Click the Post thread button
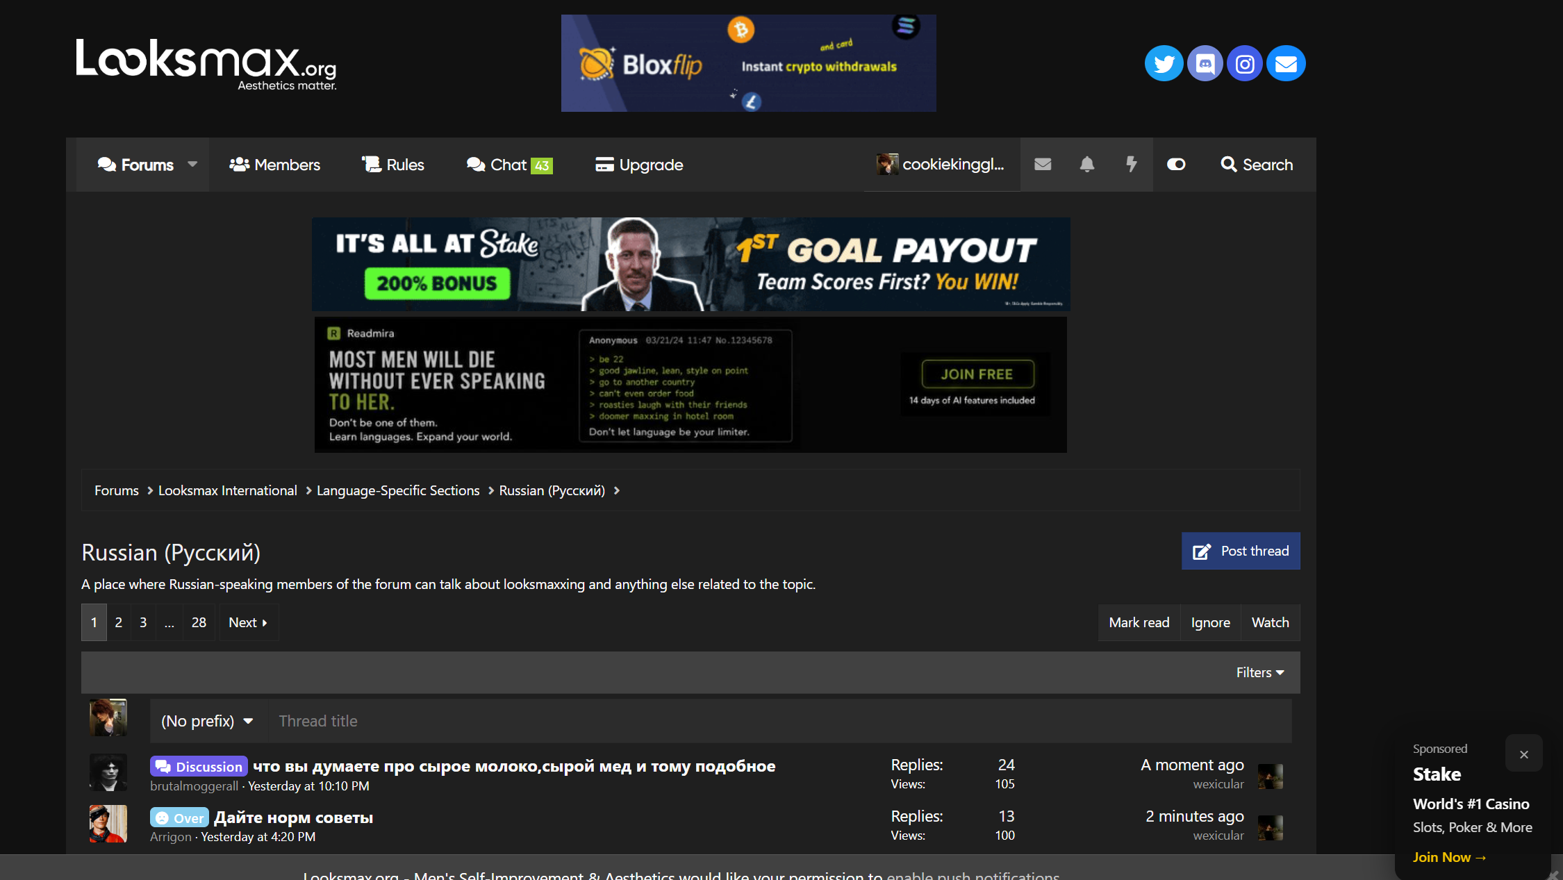 pos(1241,551)
